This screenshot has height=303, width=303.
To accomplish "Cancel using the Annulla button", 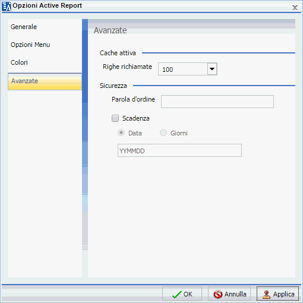I will tap(229, 294).
